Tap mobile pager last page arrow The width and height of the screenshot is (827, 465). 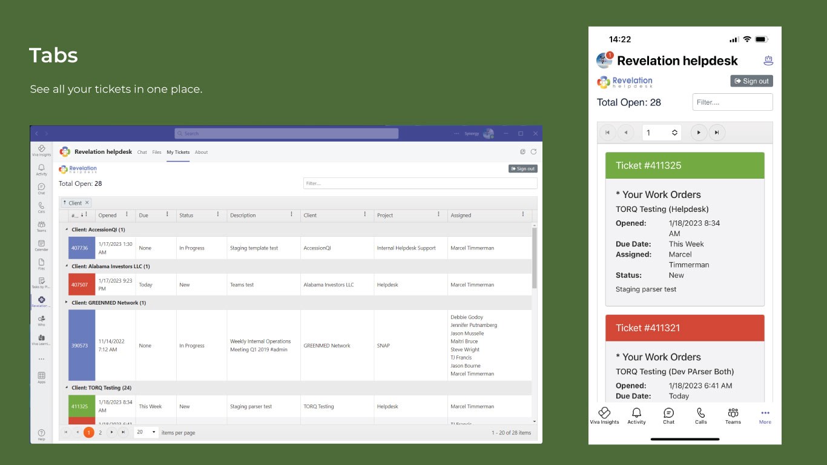point(717,133)
